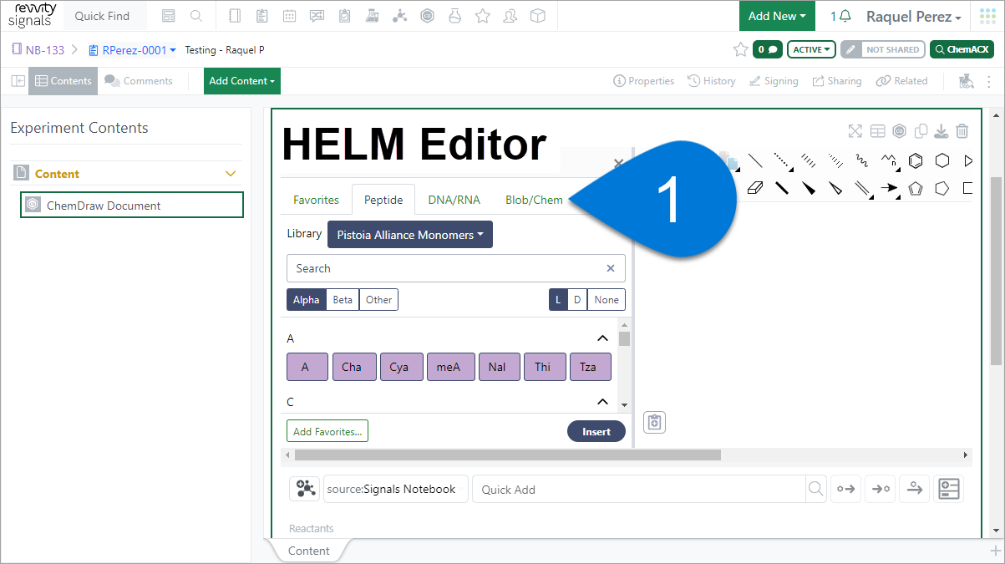Open the ACTIVE status dropdown
The width and height of the screenshot is (1005, 564).
click(812, 49)
